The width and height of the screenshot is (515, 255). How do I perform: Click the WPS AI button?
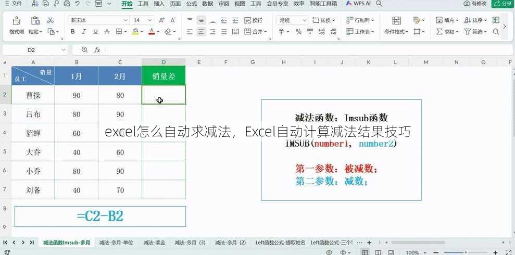[358, 4]
